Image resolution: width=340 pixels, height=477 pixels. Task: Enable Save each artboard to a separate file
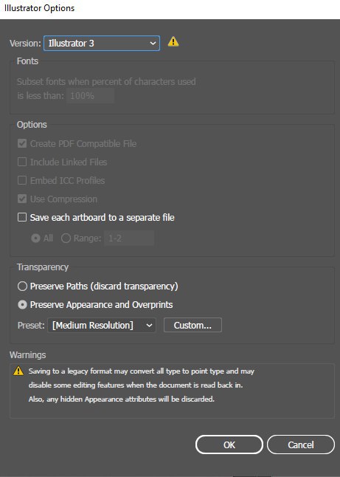click(x=22, y=217)
